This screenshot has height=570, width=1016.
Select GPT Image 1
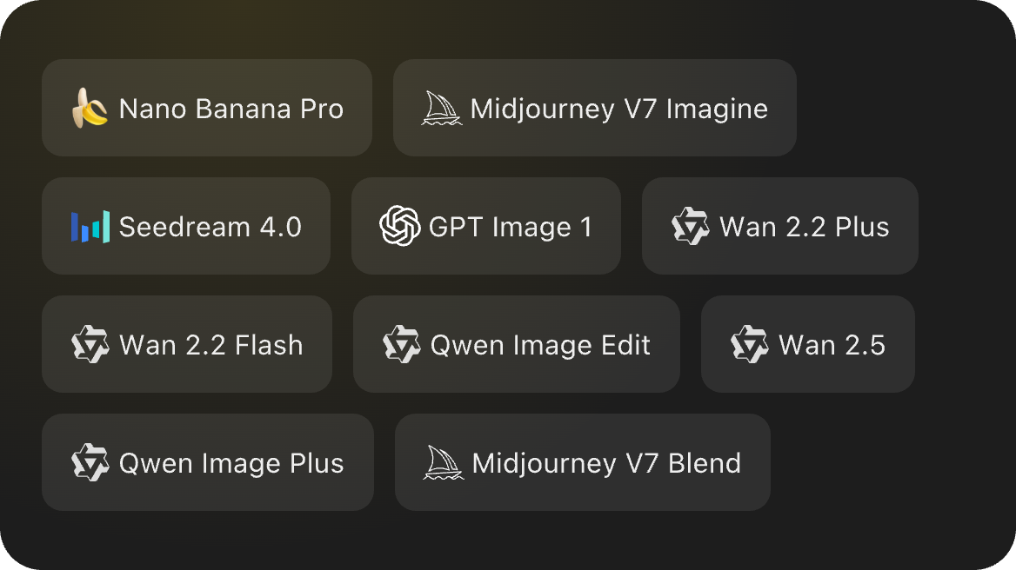coord(485,226)
